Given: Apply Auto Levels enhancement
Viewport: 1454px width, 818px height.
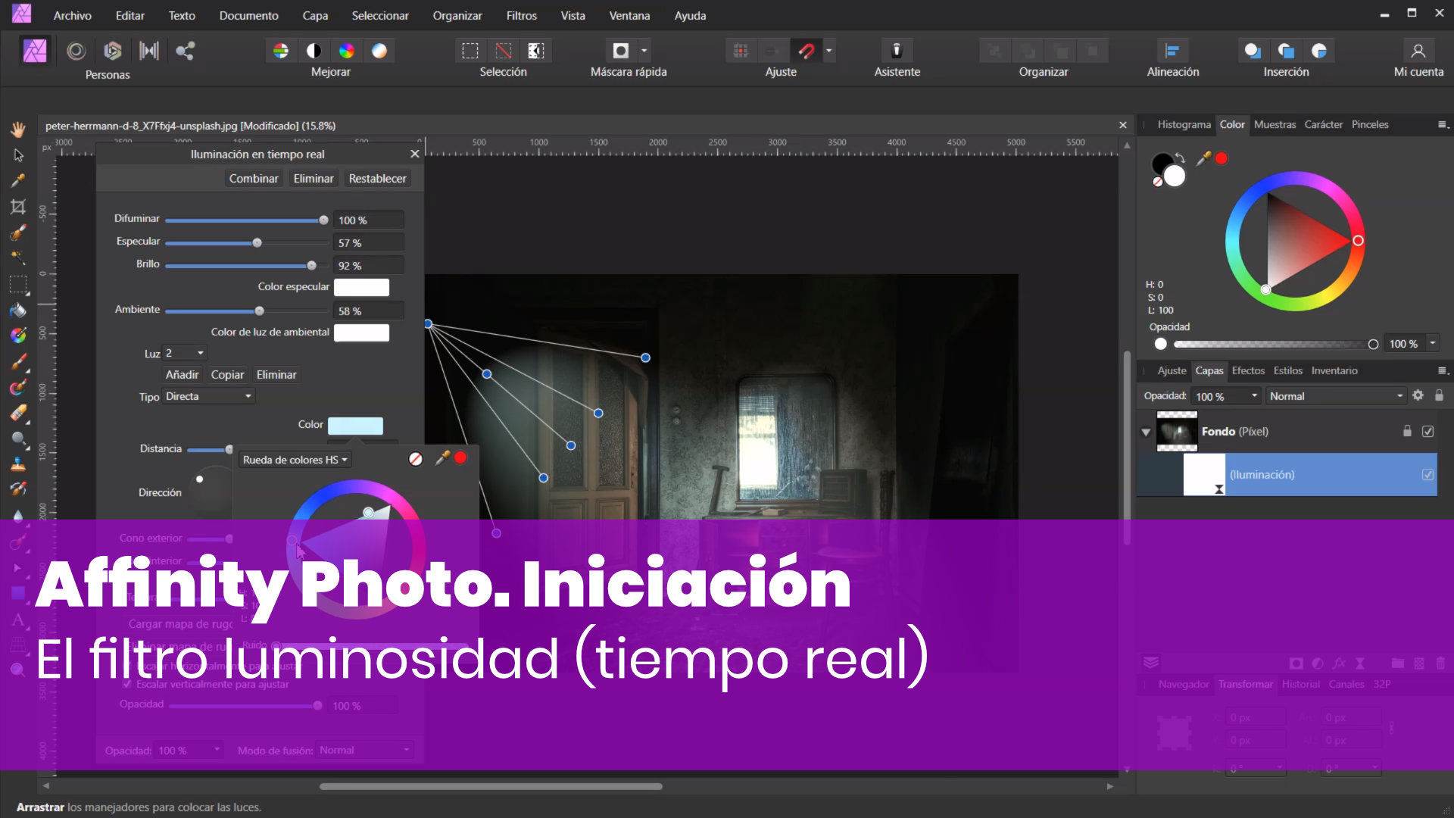Looking at the screenshot, I should [281, 51].
